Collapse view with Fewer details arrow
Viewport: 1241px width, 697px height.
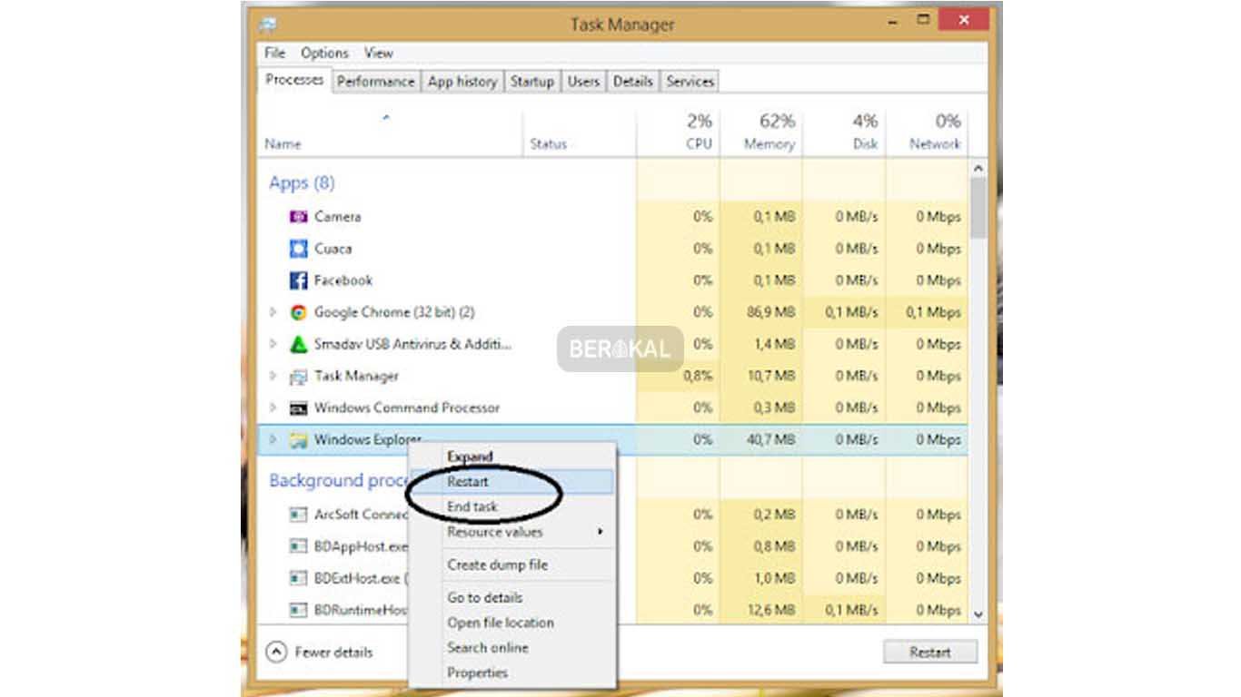click(x=275, y=652)
